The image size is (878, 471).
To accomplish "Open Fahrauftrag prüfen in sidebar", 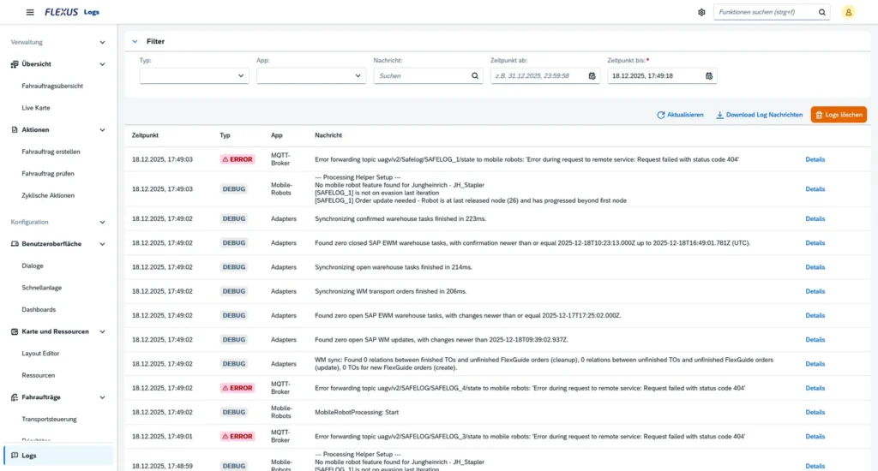I will 48,173.
